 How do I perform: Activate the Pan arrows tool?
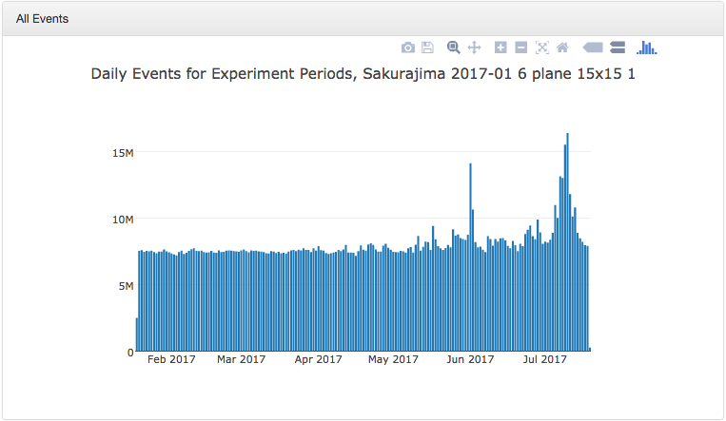click(x=474, y=48)
